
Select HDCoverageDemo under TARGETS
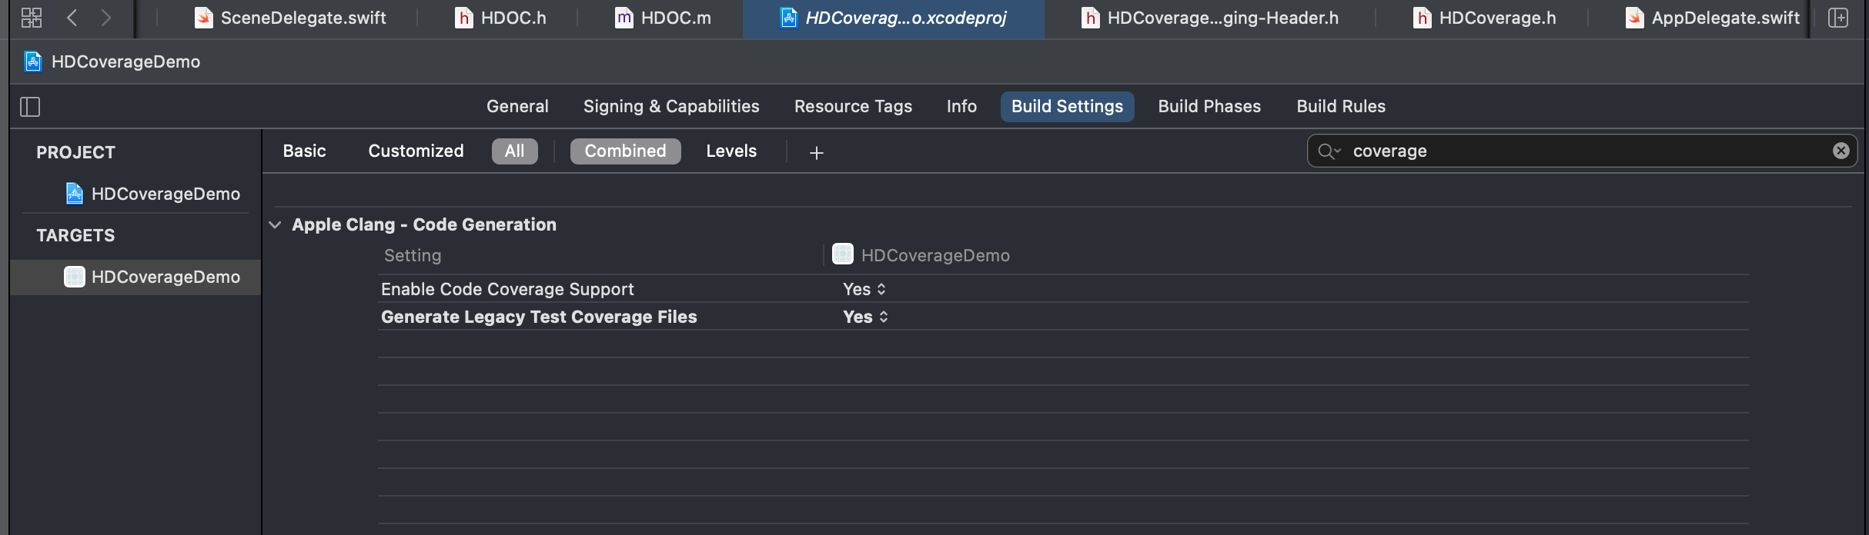tap(135, 277)
